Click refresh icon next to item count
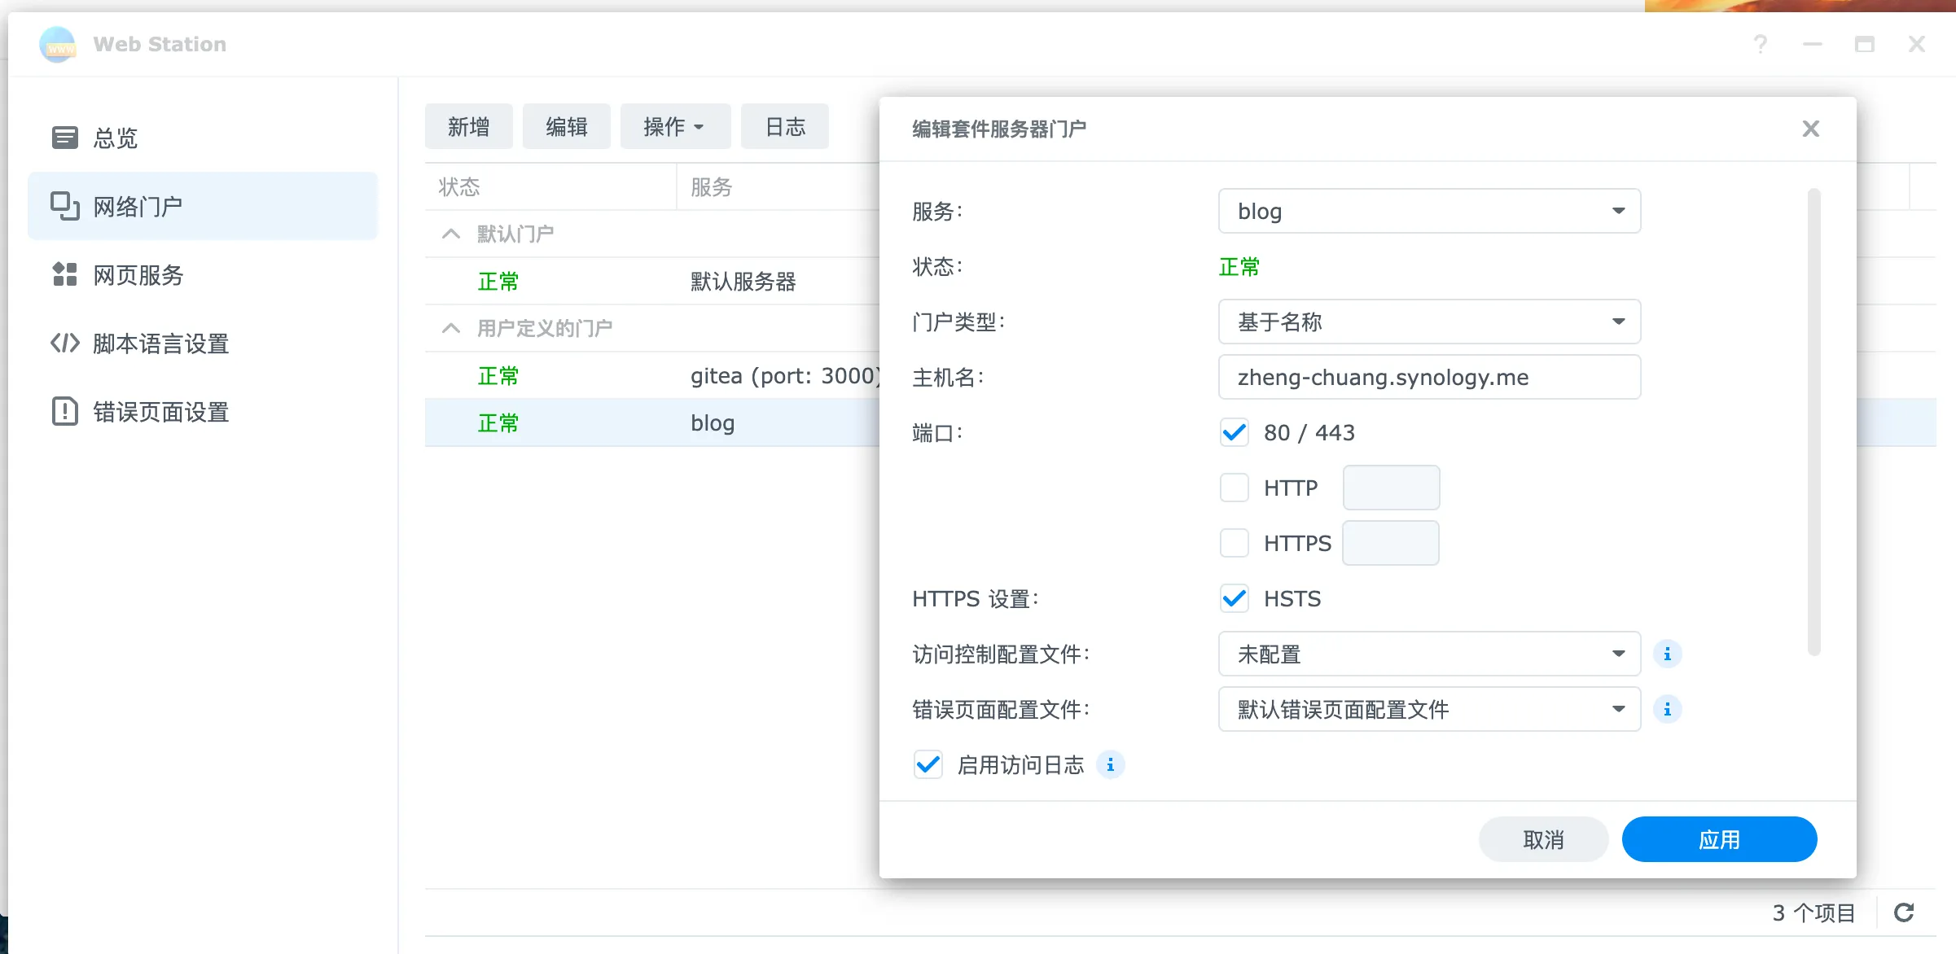 click(1904, 912)
